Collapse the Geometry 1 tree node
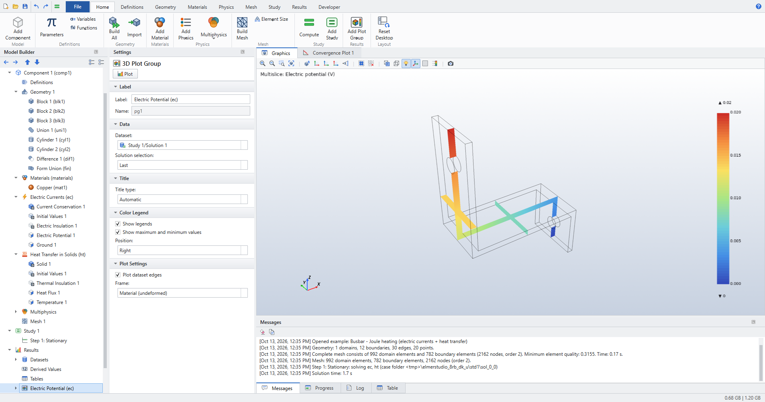The height and width of the screenshot is (402, 765). (16, 92)
